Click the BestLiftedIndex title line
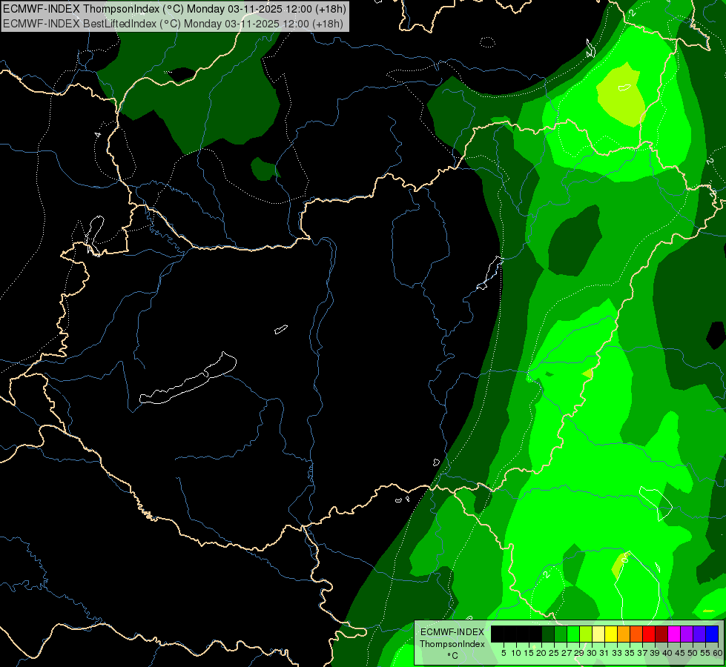 tap(174, 24)
